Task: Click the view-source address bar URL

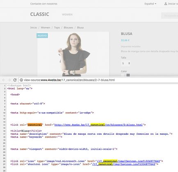Action: click(69, 80)
